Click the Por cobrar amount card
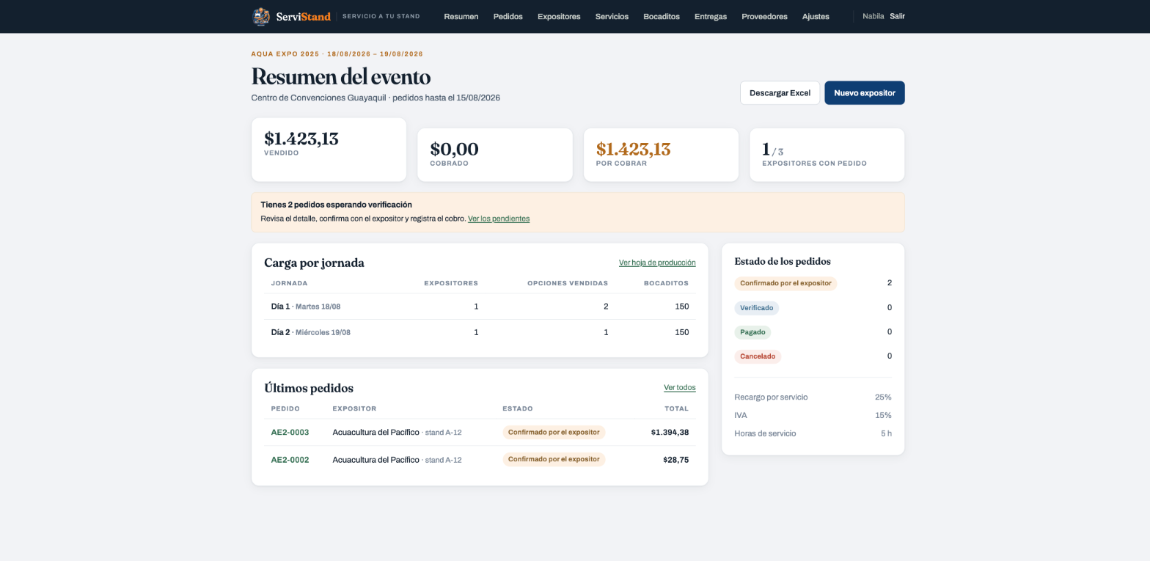 coord(661,155)
